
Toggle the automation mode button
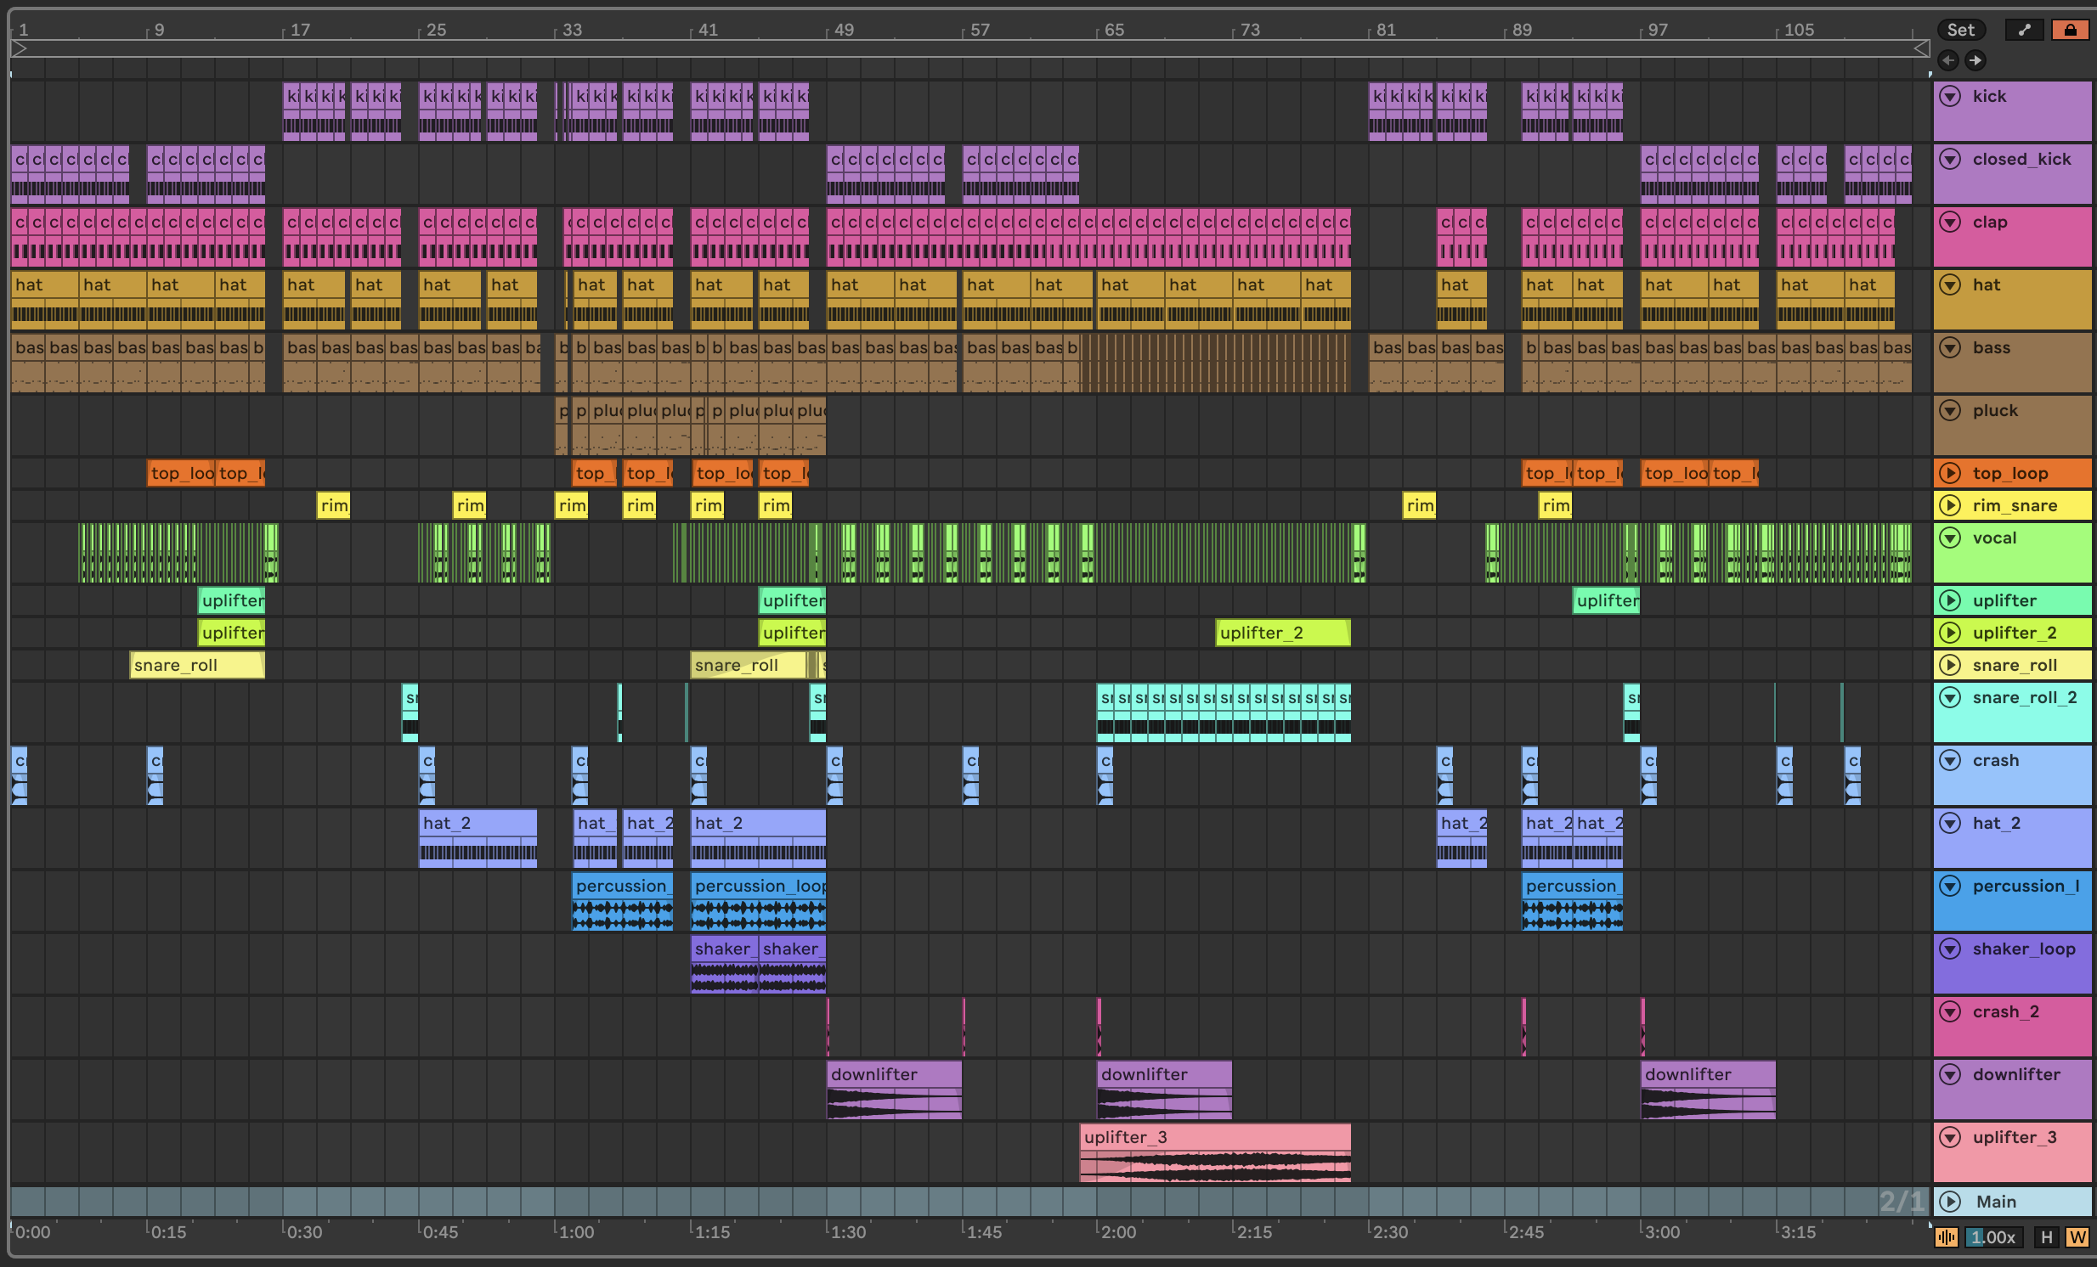click(x=2025, y=30)
